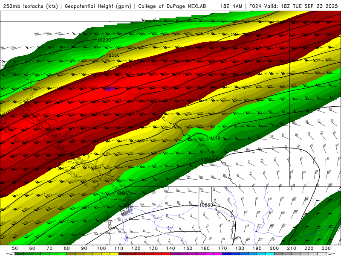
Task: Pick the bright yellow swatch just before 110
Action: point(114,253)
